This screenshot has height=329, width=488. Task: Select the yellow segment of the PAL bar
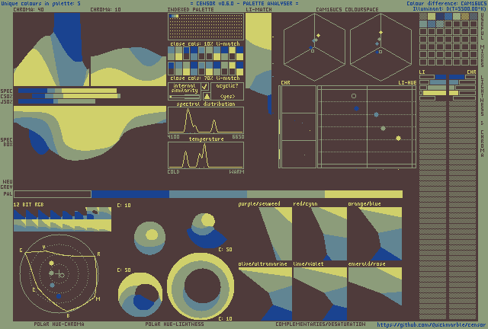(364, 194)
